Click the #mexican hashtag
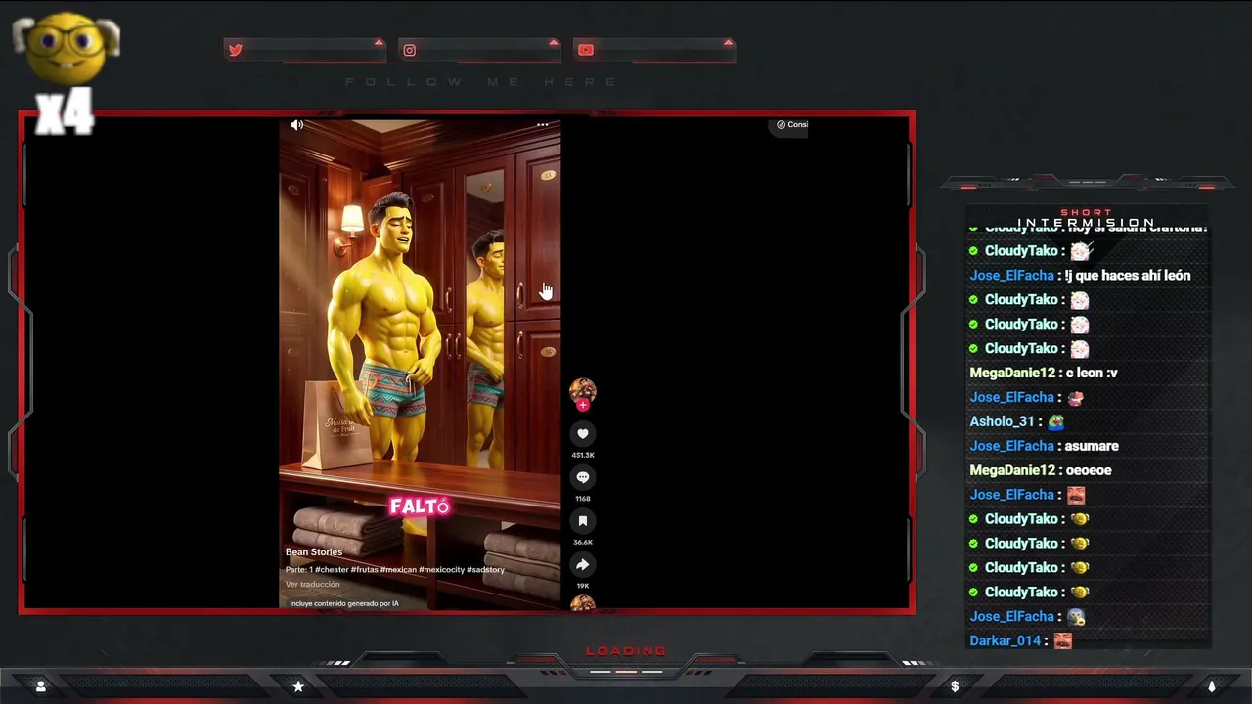Viewport: 1252px width, 704px height. pyautogui.click(x=398, y=570)
